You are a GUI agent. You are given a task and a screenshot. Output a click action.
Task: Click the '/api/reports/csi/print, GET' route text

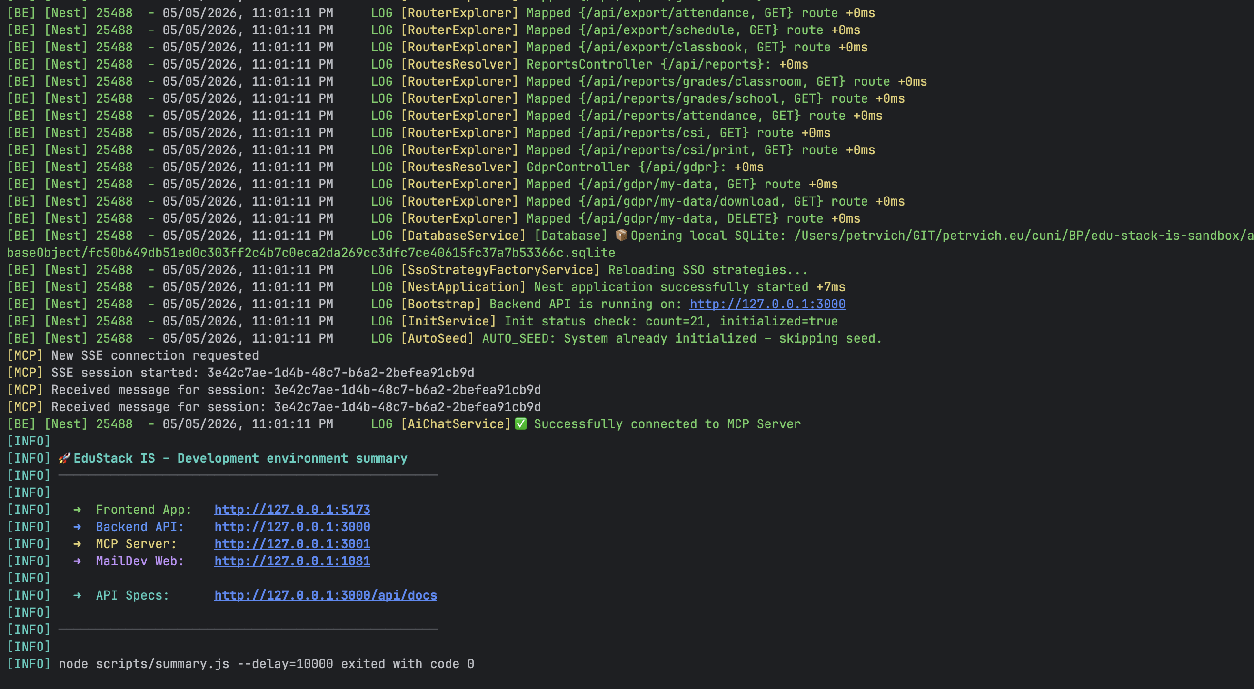pos(686,150)
